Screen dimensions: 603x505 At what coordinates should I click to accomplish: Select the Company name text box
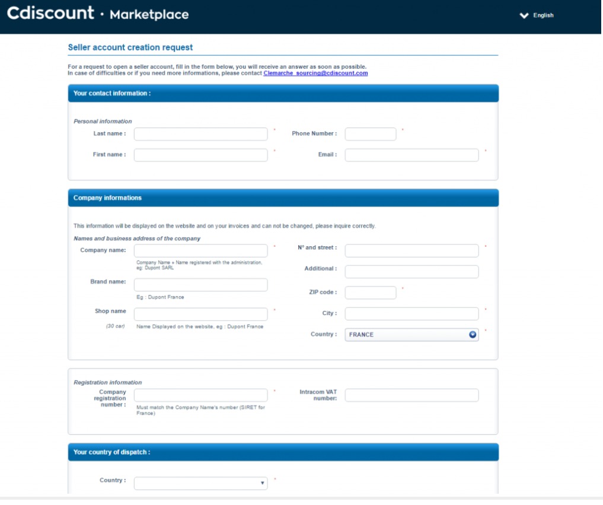tap(201, 250)
